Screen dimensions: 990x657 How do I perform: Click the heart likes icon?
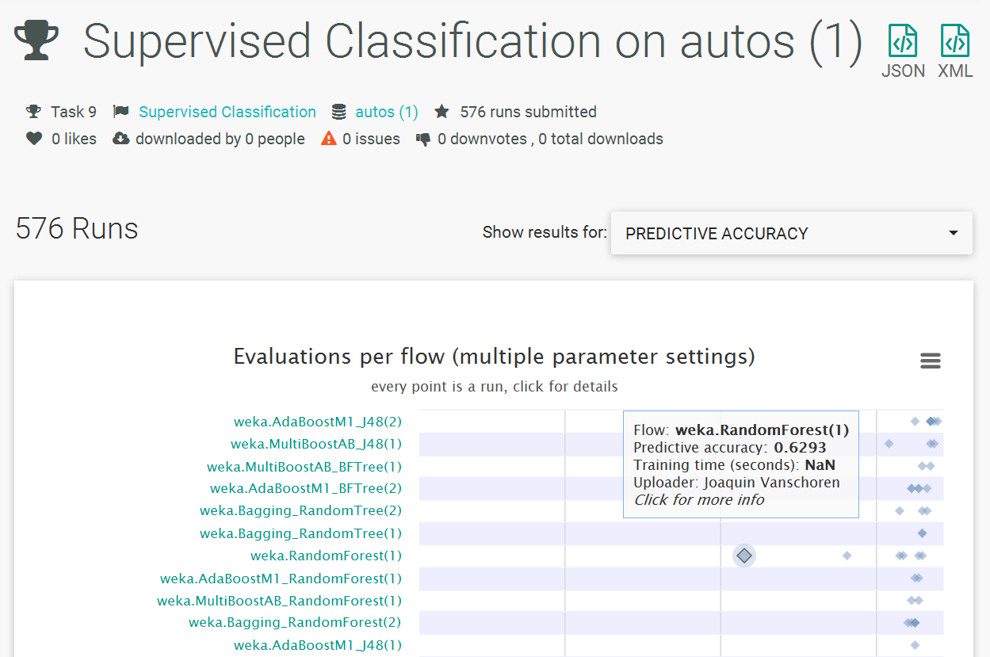(x=34, y=139)
